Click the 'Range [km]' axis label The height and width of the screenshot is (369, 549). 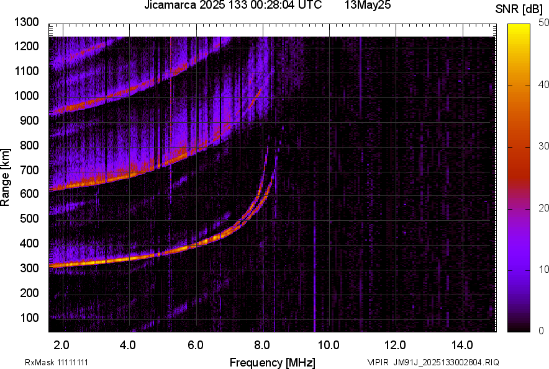pos(5,177)
